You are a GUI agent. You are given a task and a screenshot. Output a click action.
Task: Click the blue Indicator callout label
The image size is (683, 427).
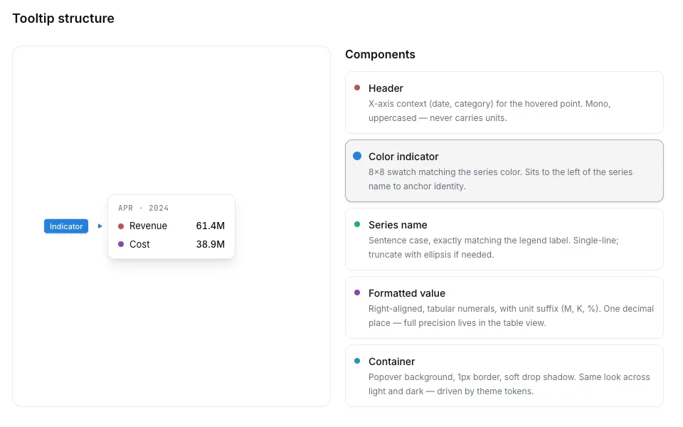66,226
